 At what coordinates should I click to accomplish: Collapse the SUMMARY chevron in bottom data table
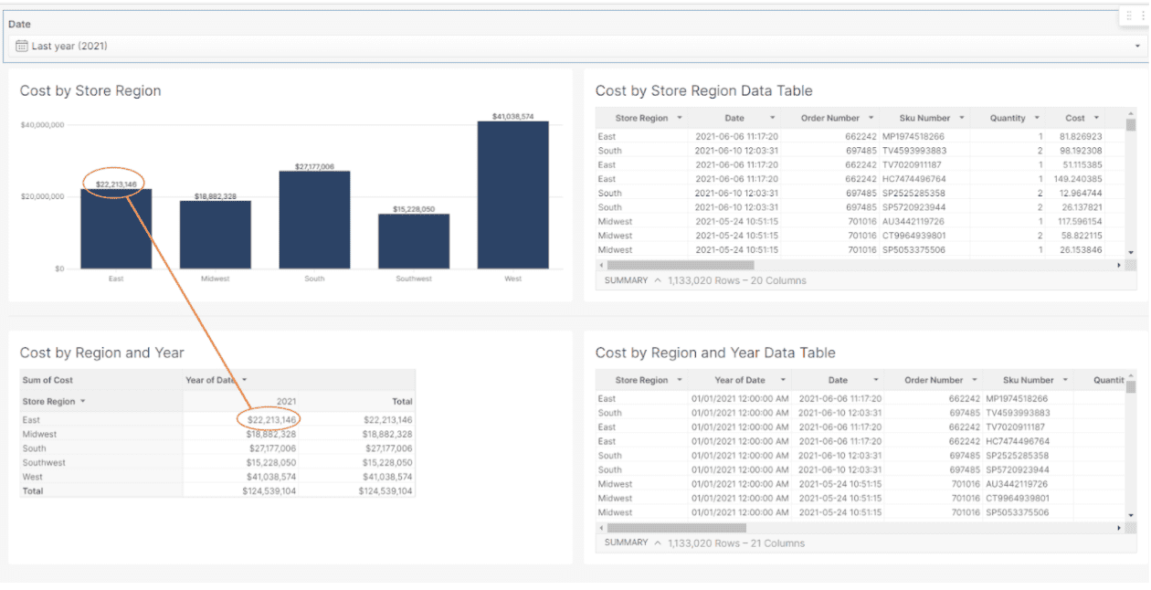(x=656, y=542)
